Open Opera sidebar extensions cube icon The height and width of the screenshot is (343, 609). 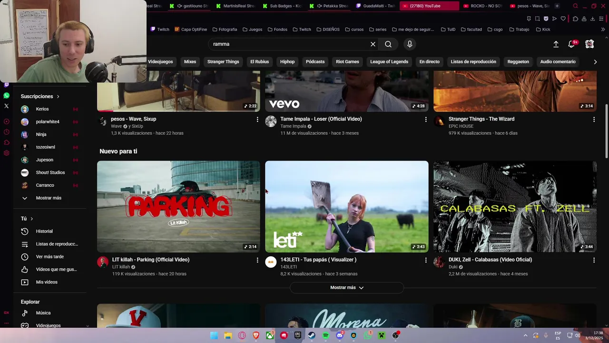(x=6, y=142)
